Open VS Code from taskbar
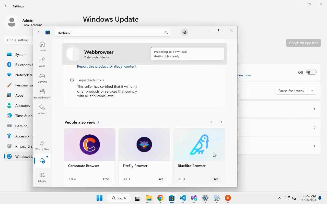The width and height of the screenshot is (327, 204). click(x=183, y=198)
